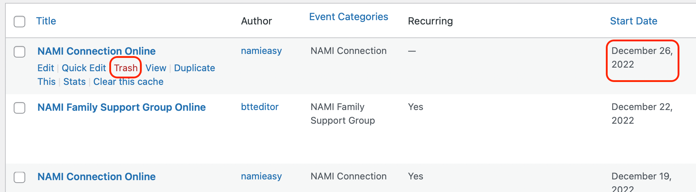Check the December 19 NAMI Connection Online row
The width and height of the screenshot is (696, 192).
coord(19,177)
